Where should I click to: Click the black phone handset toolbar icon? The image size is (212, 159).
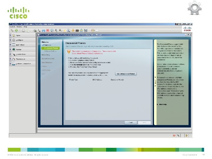click(x=39, y=31)
